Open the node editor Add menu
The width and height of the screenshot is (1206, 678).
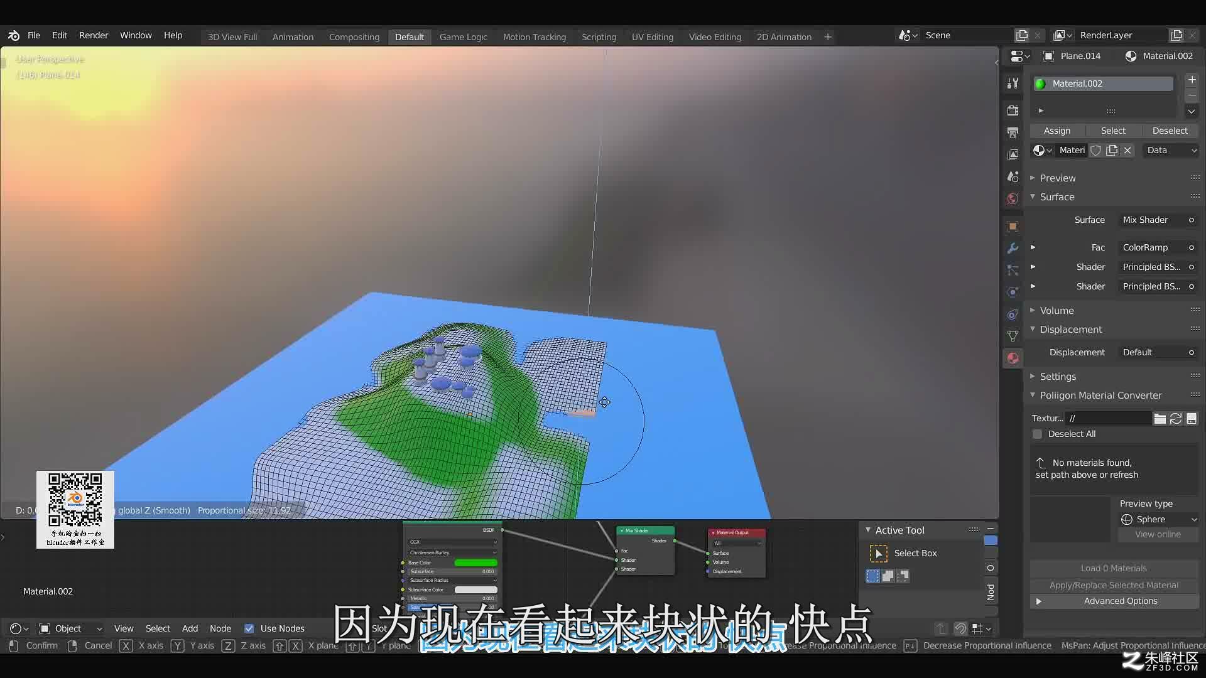[190, 628]
